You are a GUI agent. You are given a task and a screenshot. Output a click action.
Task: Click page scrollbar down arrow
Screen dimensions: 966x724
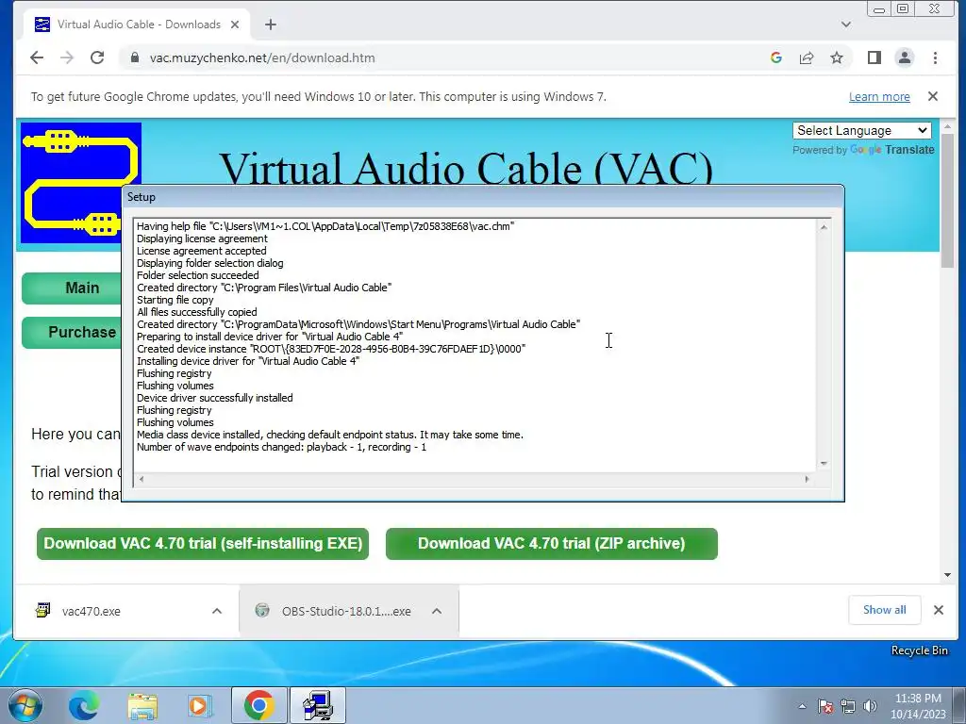tap(947, 575)
